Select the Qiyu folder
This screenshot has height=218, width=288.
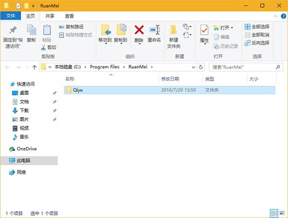pos(169,90)
